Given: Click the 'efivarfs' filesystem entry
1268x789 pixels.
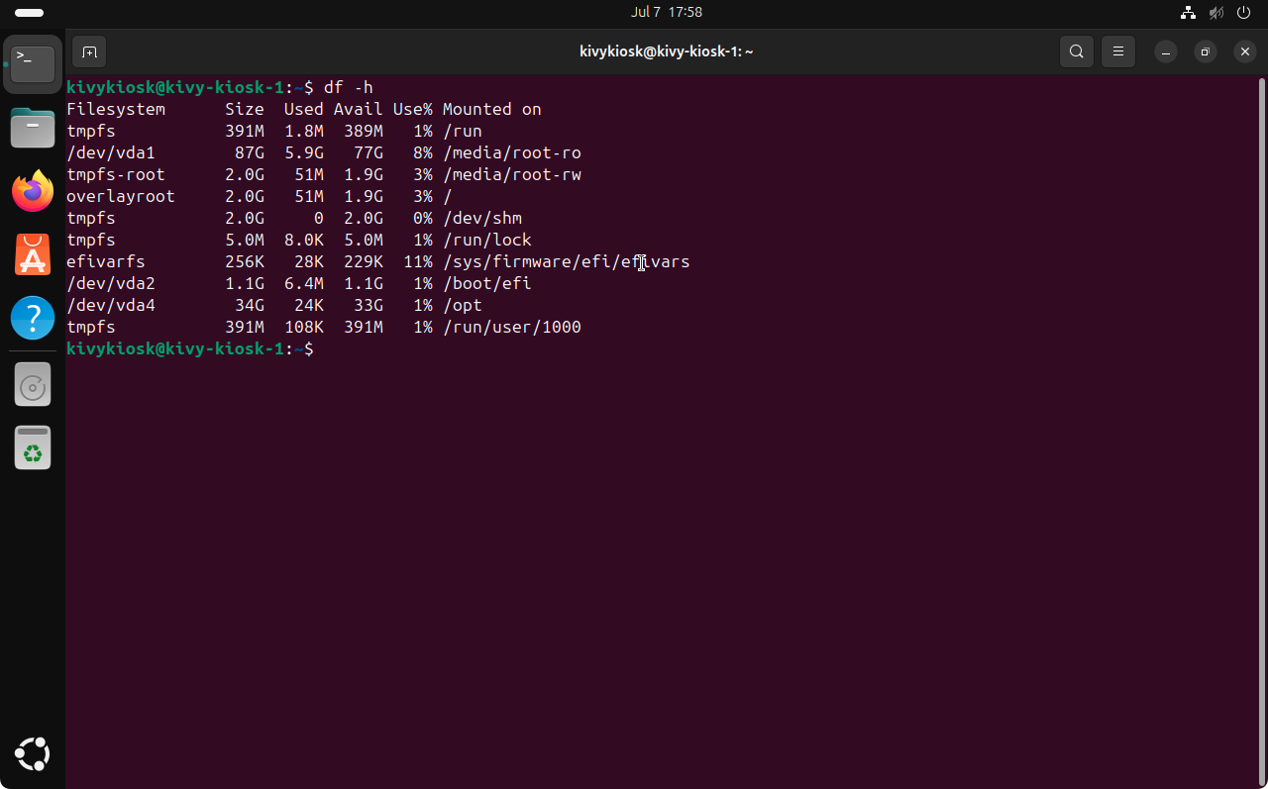Looking at the screenshot, I should tap(106, 261).
